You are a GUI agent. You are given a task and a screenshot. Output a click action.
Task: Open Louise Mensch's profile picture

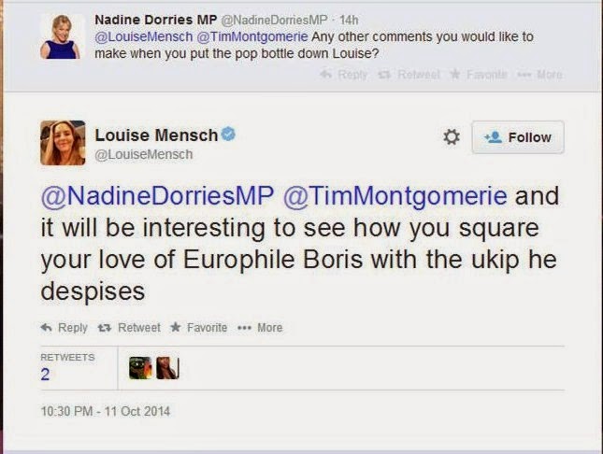point(63,142)
